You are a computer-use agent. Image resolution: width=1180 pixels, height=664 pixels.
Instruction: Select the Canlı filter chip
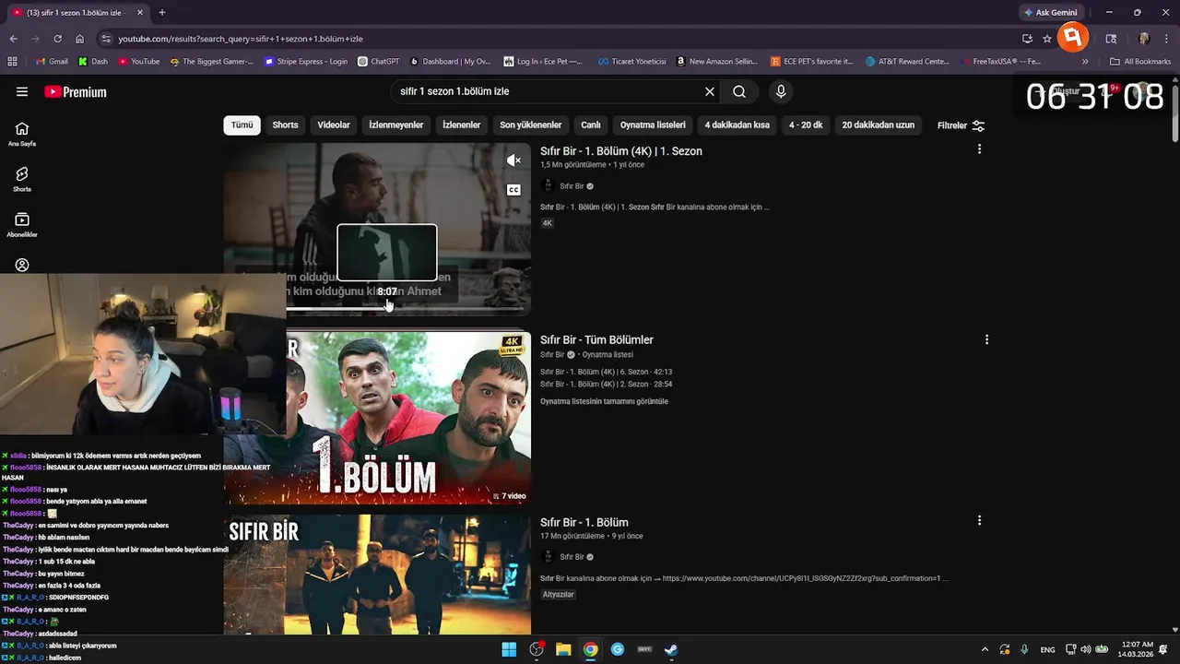[591, 125]
